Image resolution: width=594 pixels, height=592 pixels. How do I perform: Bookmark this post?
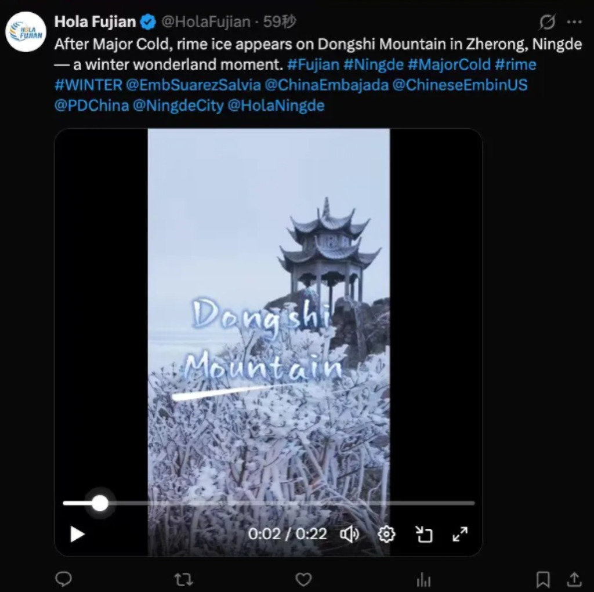[543, 579]
